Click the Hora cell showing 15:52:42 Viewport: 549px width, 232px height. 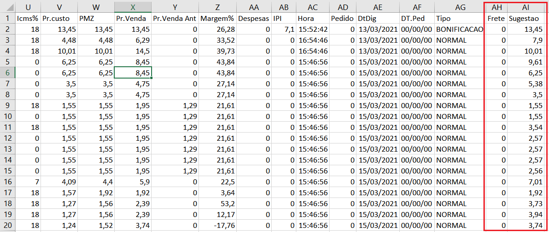point(313,29)
